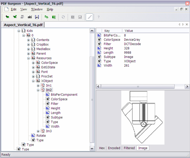Expand the Im3 image node
The image size is (190, 158).
pos(38,131)
